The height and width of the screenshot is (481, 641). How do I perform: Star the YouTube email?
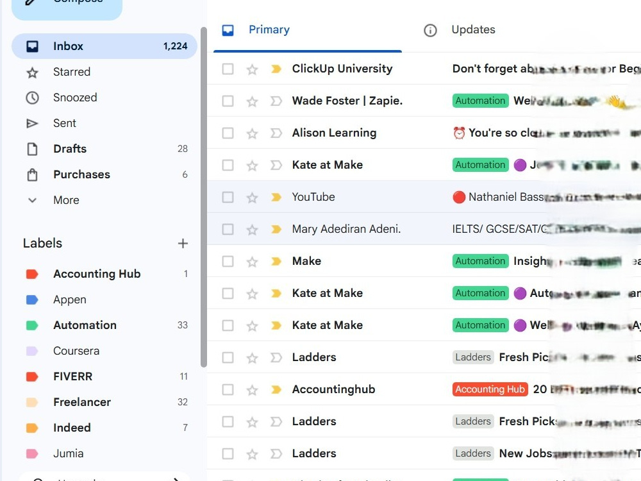point(252,198)
